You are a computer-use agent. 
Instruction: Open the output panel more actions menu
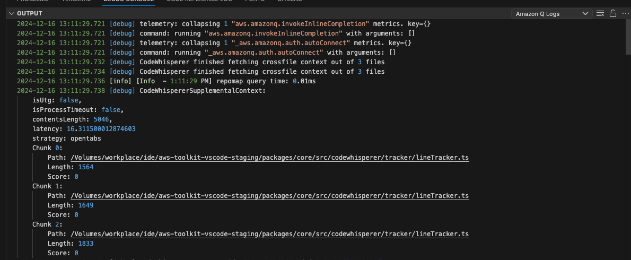coord(625,14)
